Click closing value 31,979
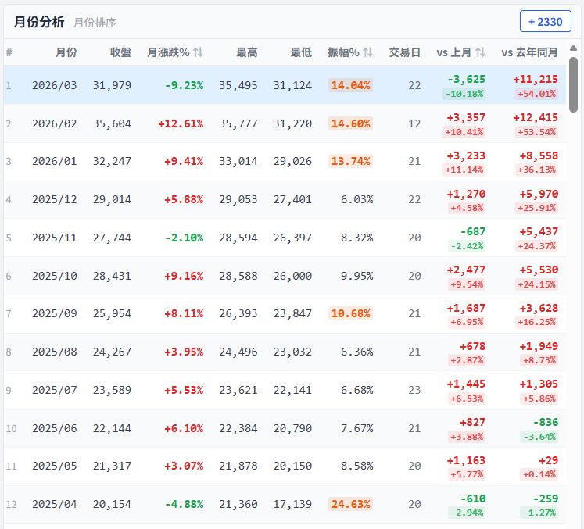This screenshot has height=529, width=584. click(x=112, y=85)
